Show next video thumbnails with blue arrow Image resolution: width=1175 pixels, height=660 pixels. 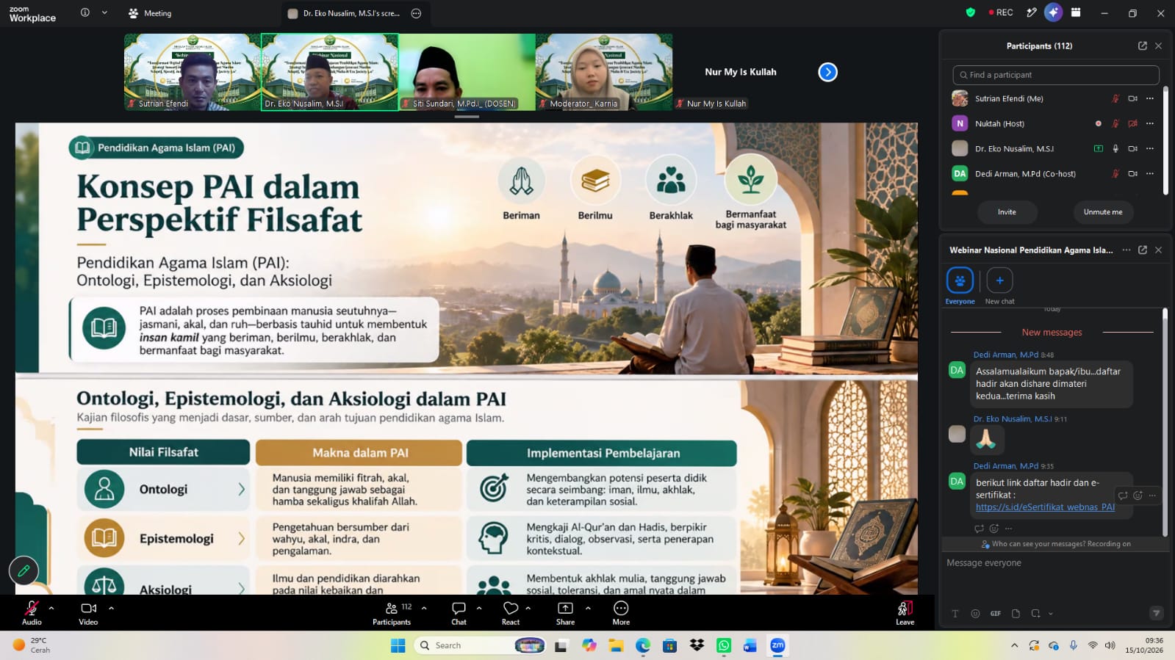[827, 72]
